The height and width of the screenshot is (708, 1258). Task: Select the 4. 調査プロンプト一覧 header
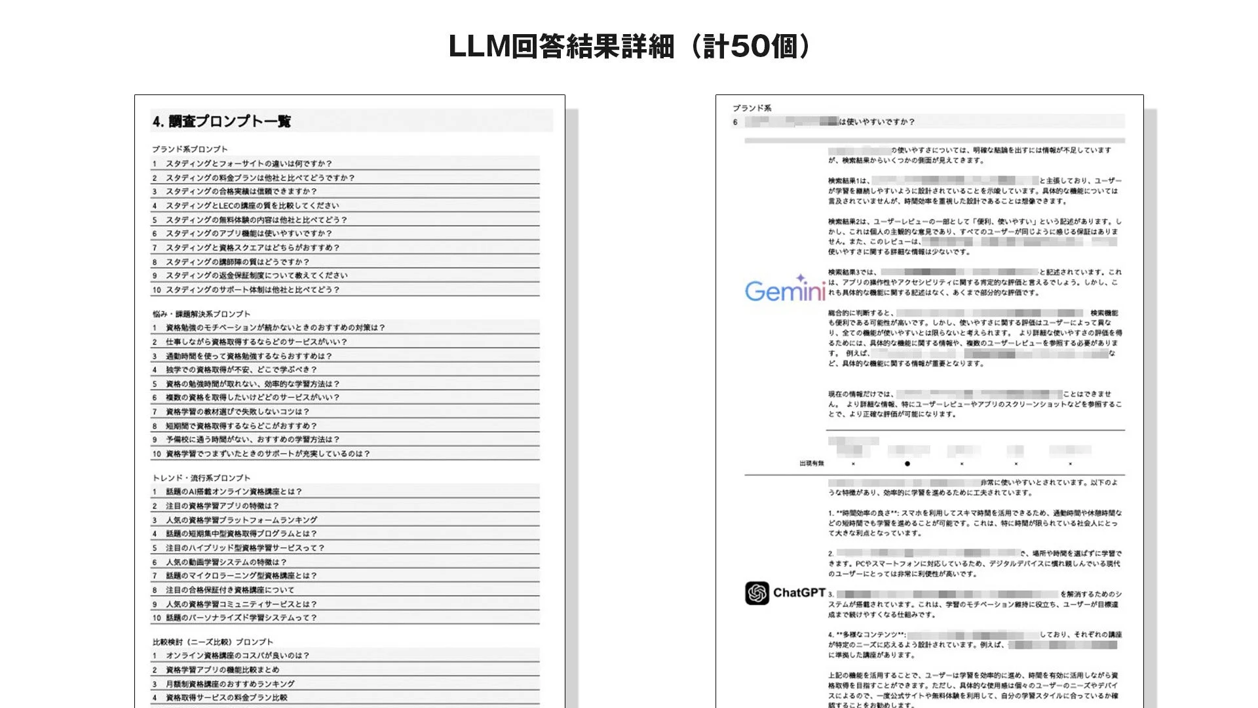coord(221,121)
